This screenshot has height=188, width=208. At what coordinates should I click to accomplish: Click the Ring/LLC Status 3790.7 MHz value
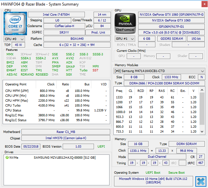click(46, 120)
